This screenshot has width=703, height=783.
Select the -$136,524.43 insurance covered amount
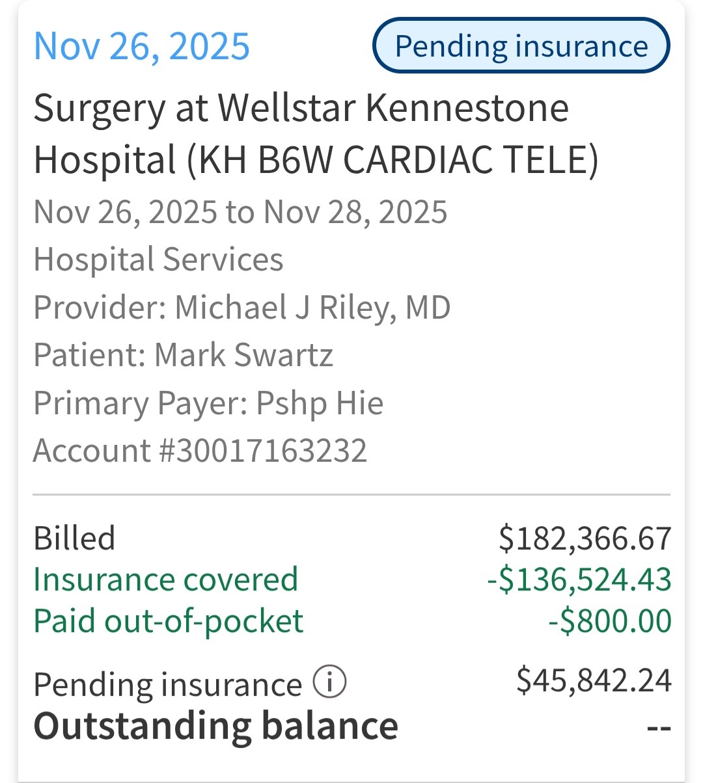point(579,579)
